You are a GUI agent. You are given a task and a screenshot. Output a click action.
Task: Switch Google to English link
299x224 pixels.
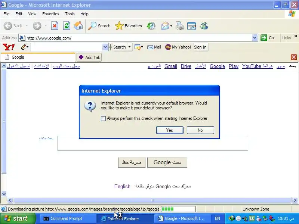(122, 186)
